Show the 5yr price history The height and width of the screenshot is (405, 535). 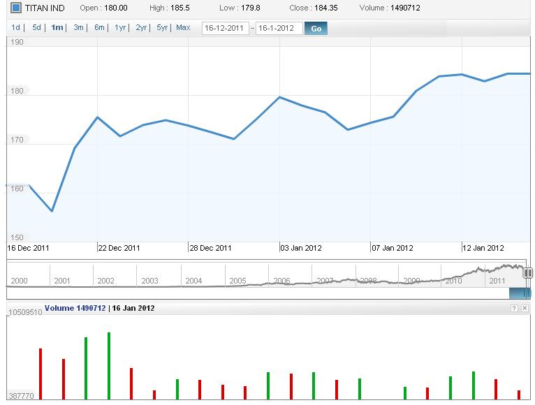tap(162, 28)
